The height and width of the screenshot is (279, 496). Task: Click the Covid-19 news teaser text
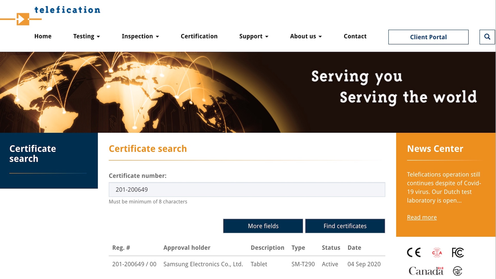444,187
